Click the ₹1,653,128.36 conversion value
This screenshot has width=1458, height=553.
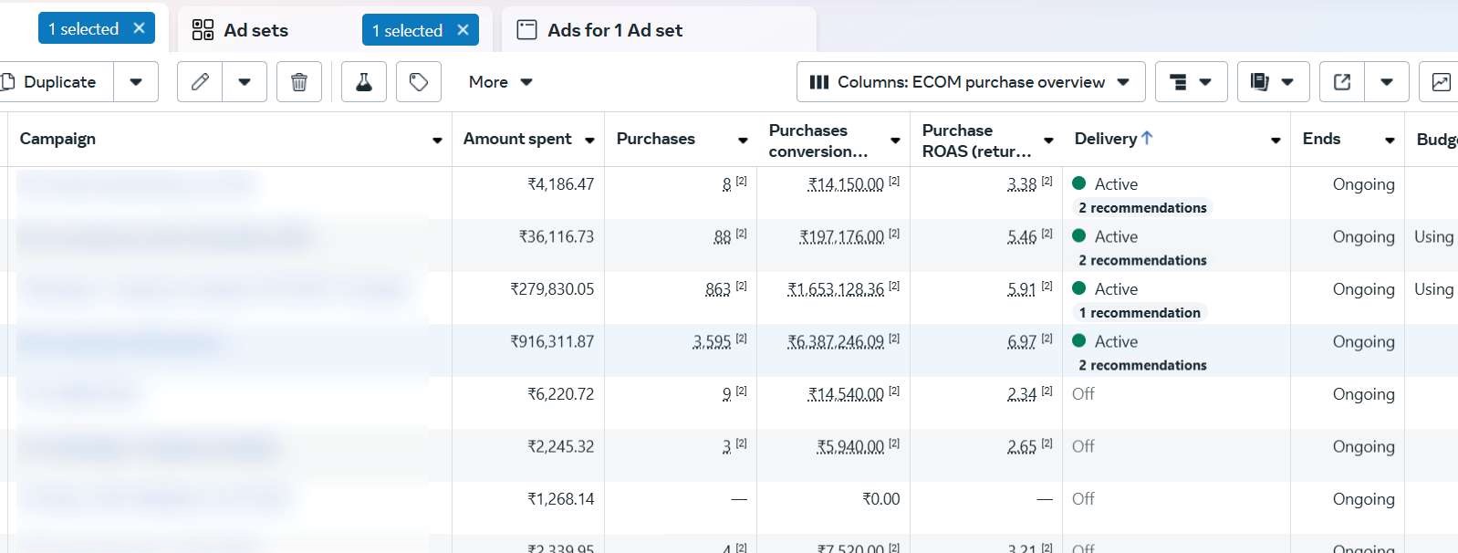click(836, 289)
